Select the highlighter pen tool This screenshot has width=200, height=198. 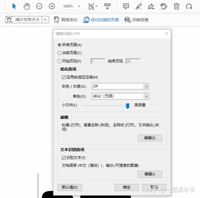139,7
